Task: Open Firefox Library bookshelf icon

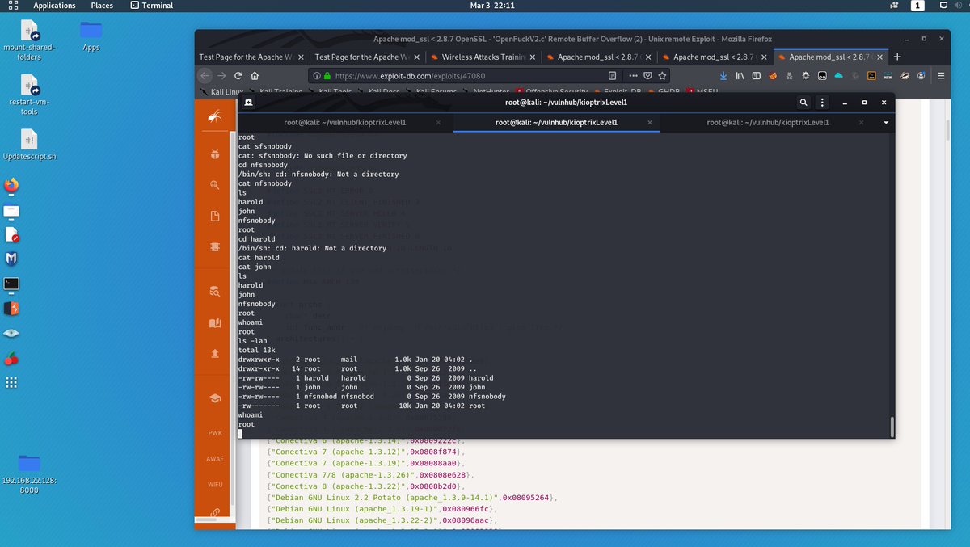Action: (739, 75)
